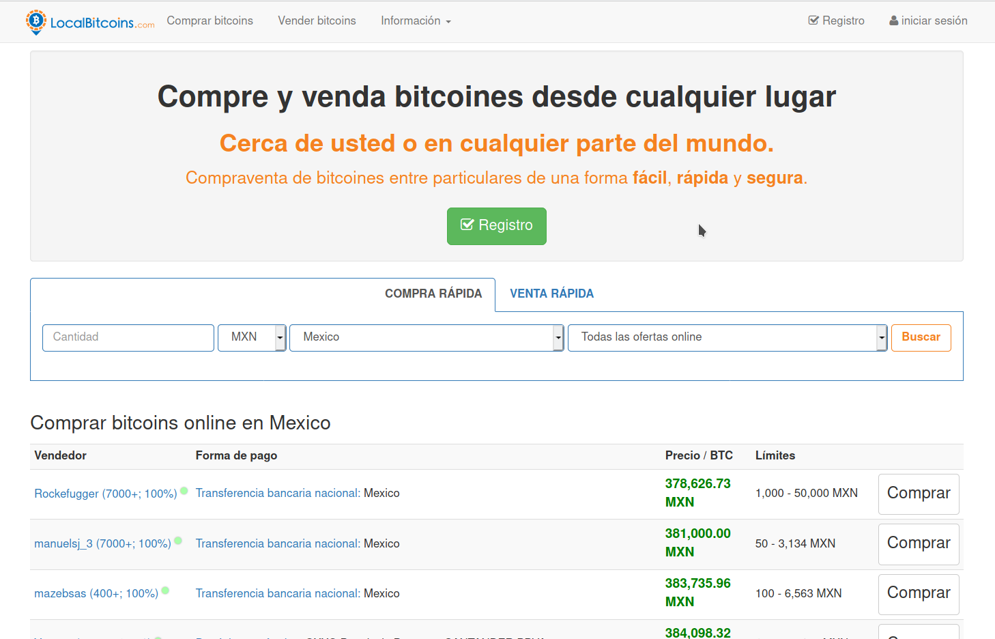
Task: Click the Precio / BTC column header
Action: (x=699, y=455)
